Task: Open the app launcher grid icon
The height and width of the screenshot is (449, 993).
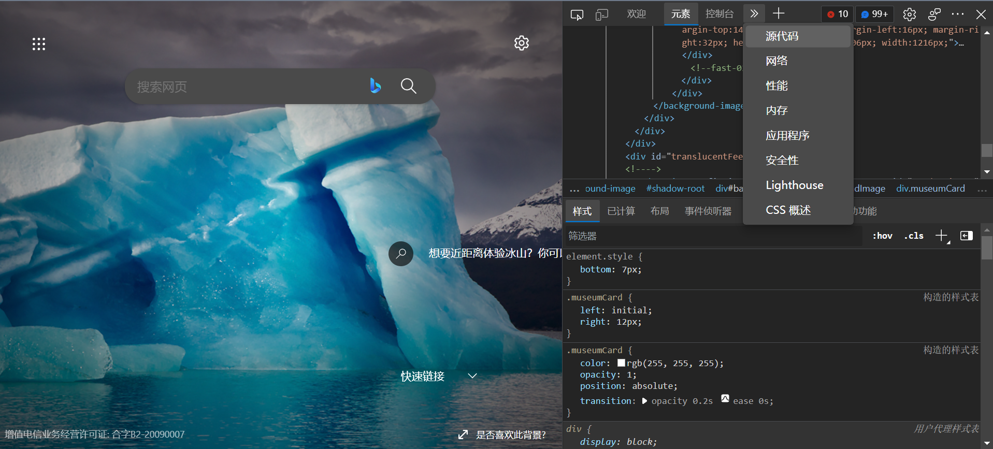Action: tap(39, 44)
